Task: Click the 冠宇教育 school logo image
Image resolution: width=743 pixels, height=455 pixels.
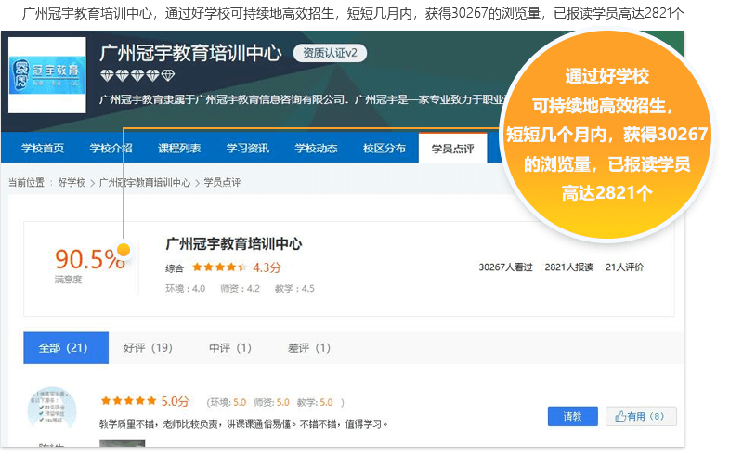Action: coord(47,75)
